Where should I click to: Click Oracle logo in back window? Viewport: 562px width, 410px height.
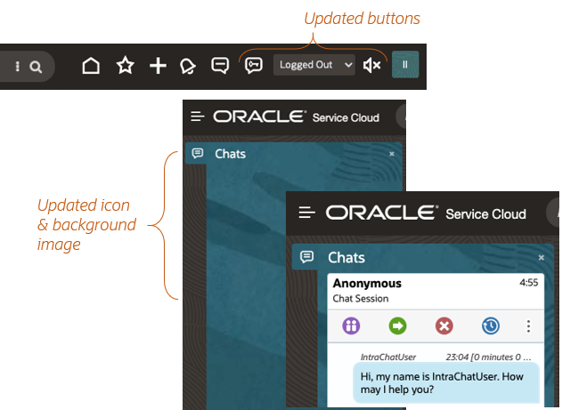click(259, 117)
